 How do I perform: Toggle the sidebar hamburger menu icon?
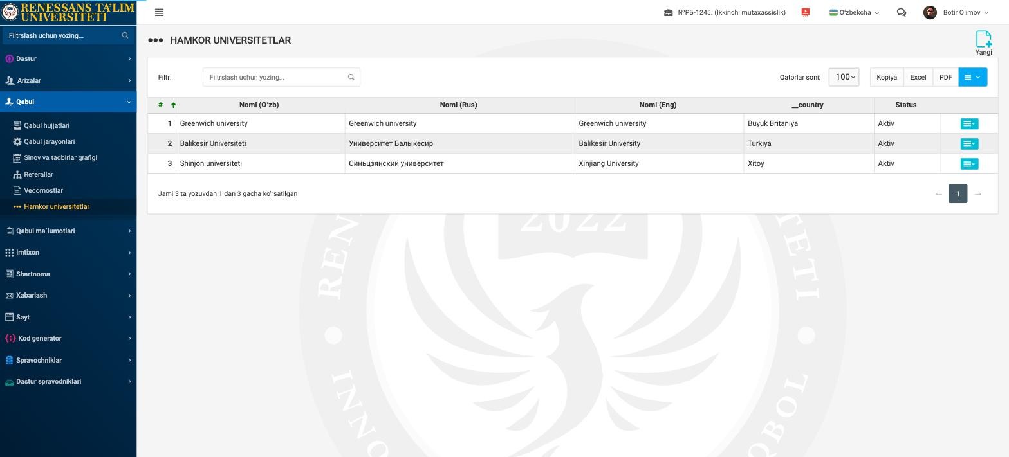pos(159,12)
